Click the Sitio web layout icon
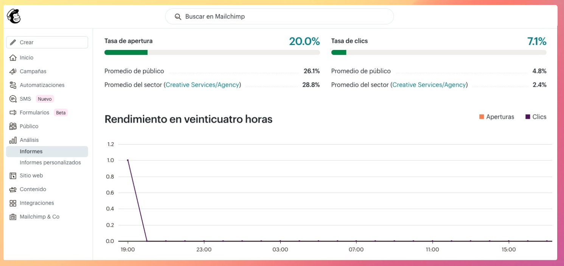The image size is (564, 266). pos(13,176)
